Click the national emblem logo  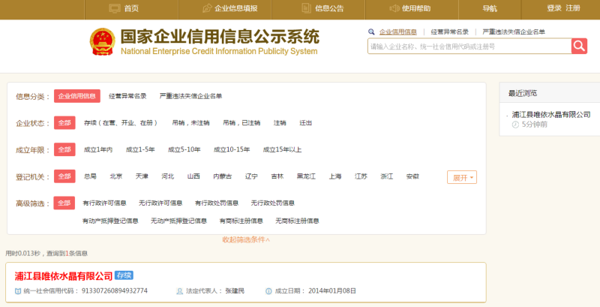tap(102, 42)
